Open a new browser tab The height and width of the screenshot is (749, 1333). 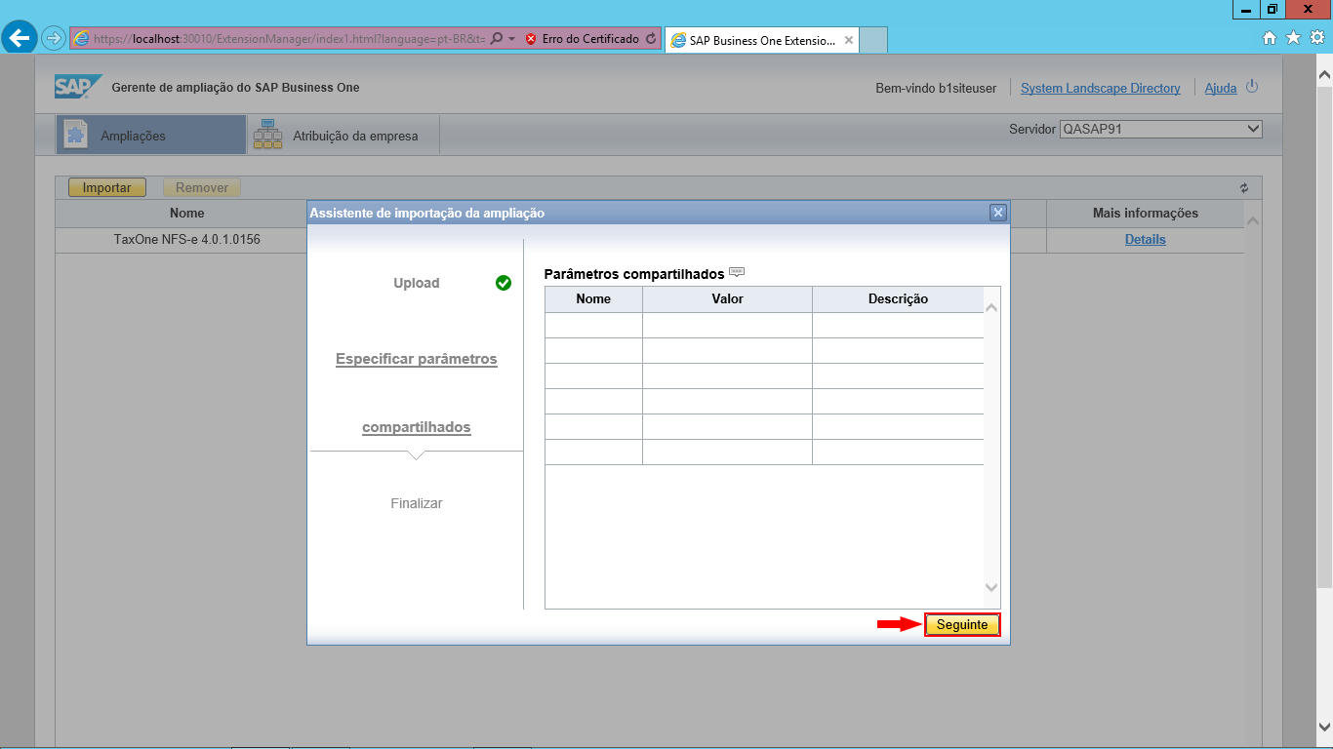874,41
